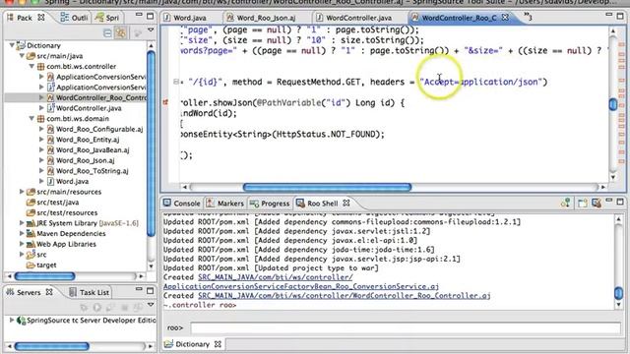Collapse com.bti.ws.domain package
Viewport: 630px width, 354px height.
tap(31, 118)
